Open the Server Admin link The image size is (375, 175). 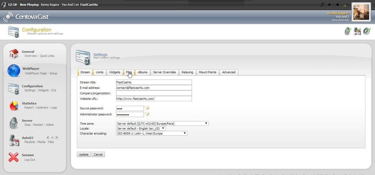click(x=50, y=125)
